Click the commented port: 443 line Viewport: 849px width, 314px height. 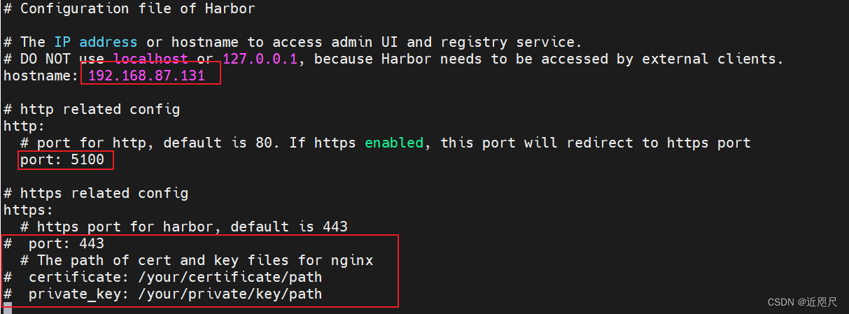click(x=54, y=243)
